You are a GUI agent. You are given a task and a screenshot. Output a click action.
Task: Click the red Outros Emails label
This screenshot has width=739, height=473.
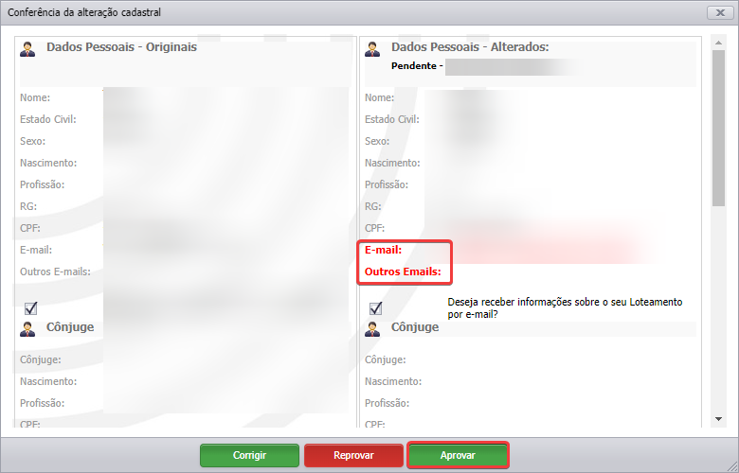pyautogui.click(x=403, y=272)
